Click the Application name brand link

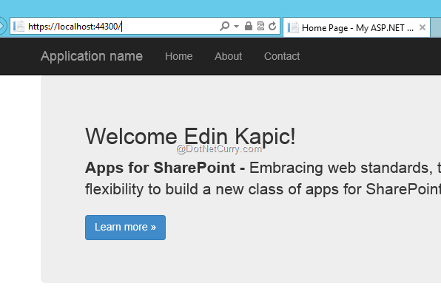click(92, 56)
